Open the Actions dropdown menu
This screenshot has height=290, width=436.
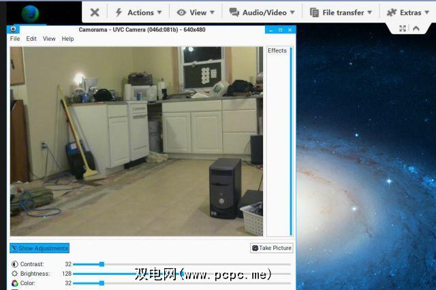(x=138, y=12)
